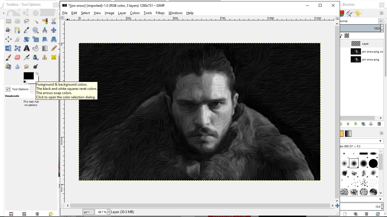Open the Filters menu
Screen dimensions: 387x217
160,13
